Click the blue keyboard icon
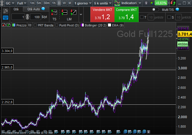Screen dimensions: 192x135 6,18
